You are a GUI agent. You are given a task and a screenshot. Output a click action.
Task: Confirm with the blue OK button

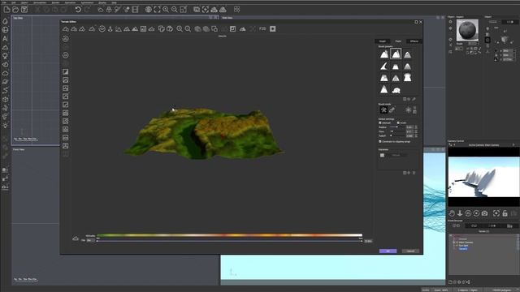388,251
